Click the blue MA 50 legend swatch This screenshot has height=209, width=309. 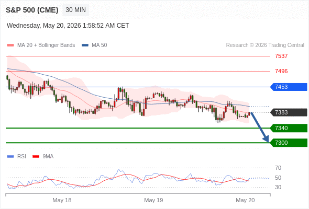tap(85, 45)
